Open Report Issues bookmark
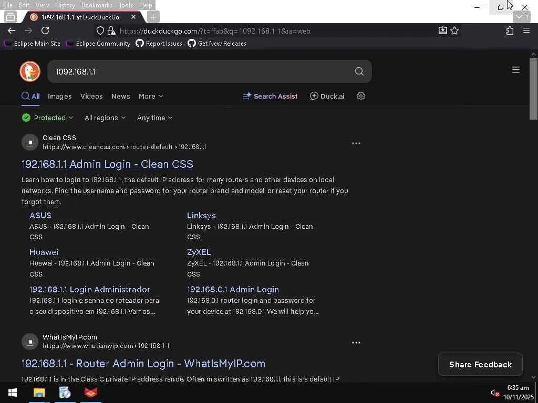 coord(159,44)
